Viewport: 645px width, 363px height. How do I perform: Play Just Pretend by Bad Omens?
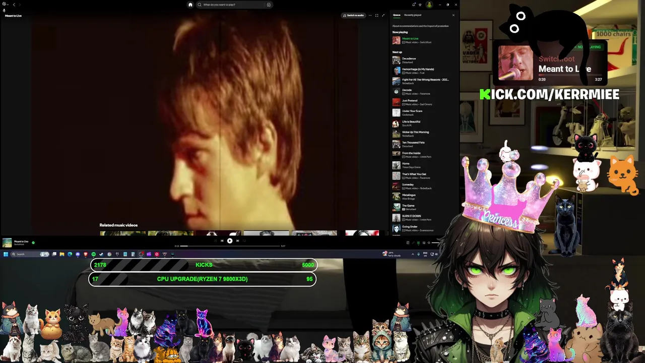click(422, 102)
